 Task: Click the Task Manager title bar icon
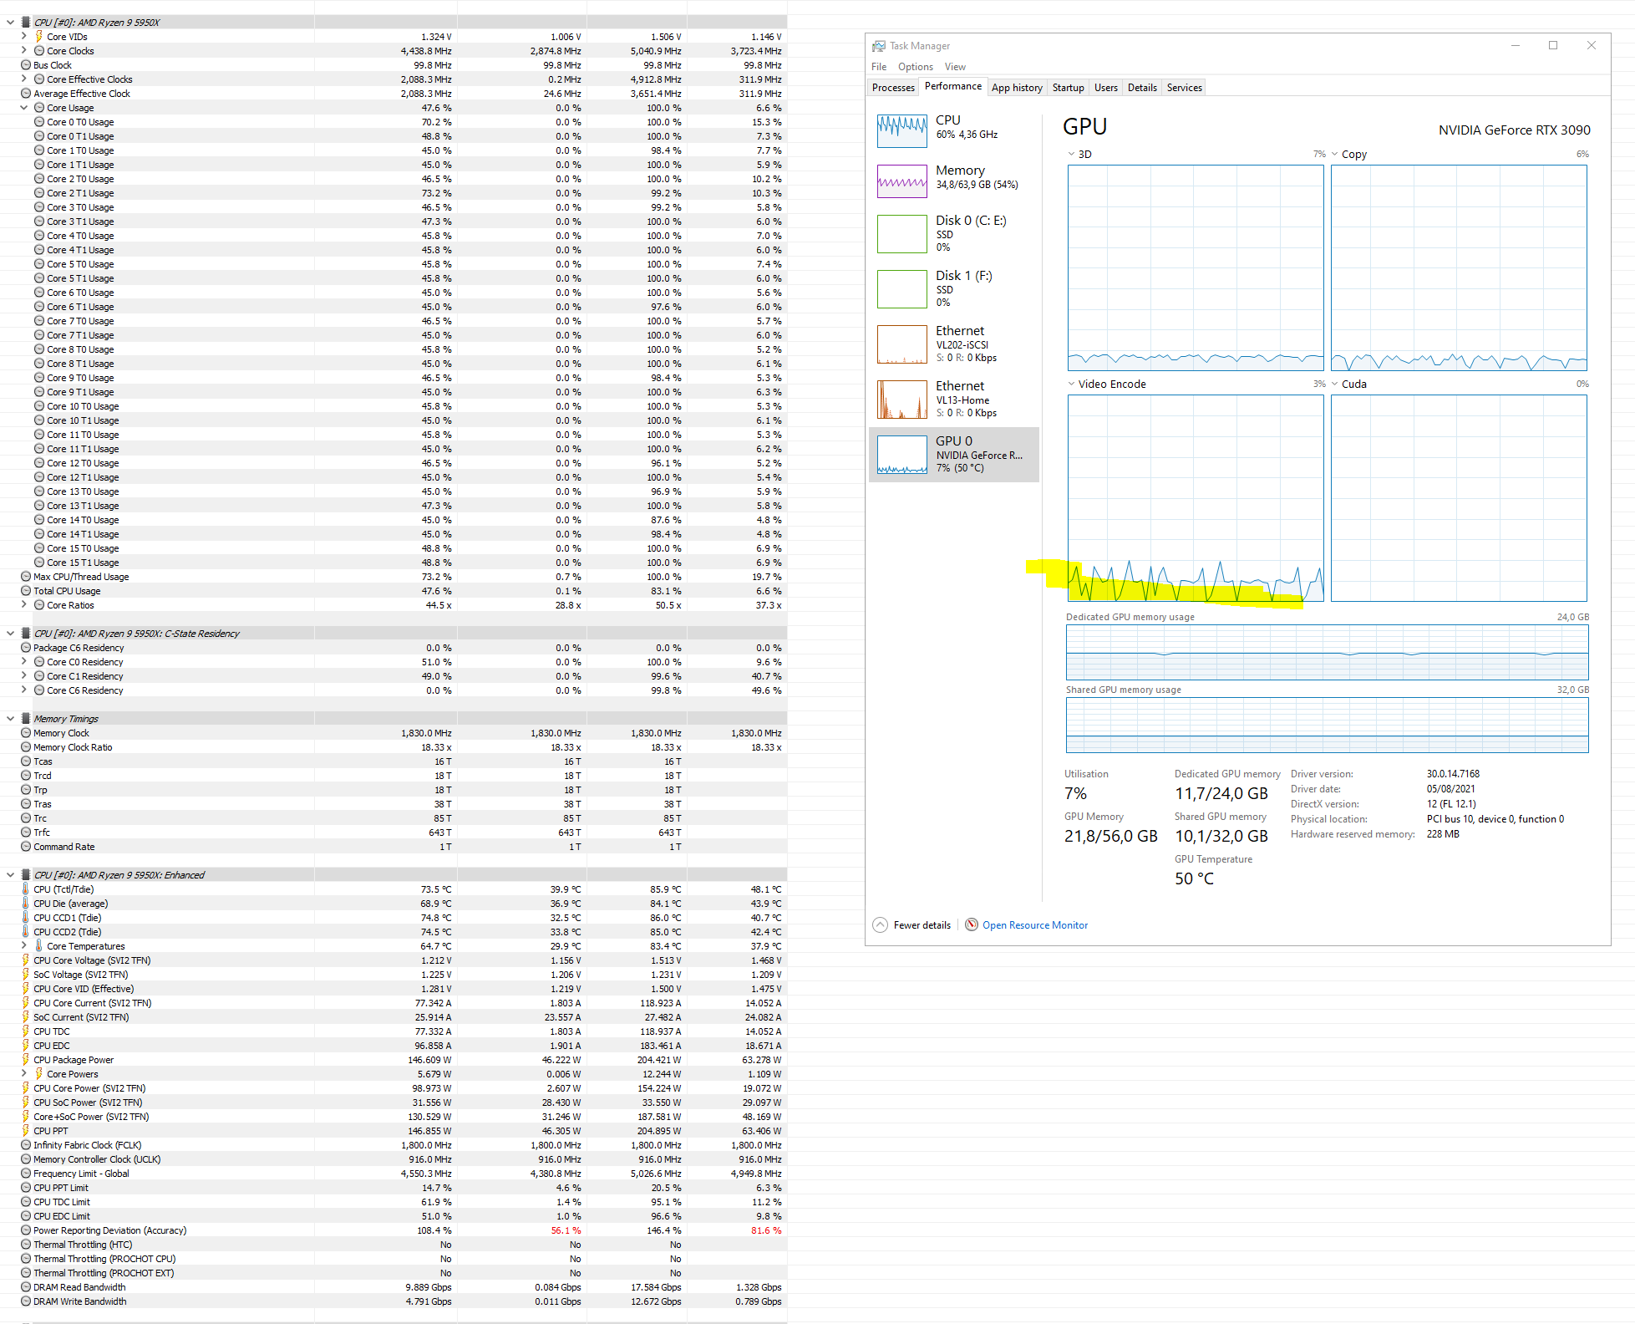(x=878, y=46)
